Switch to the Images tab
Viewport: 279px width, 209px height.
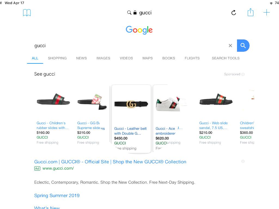(103, 58)
